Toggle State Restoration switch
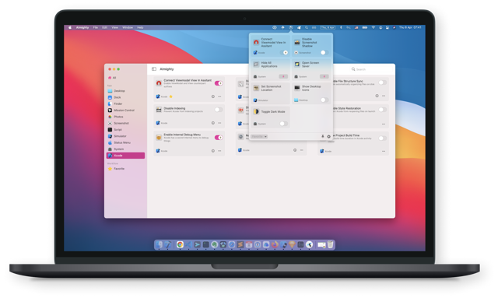The width and height of the screenshot is (498, 298). 383,110
